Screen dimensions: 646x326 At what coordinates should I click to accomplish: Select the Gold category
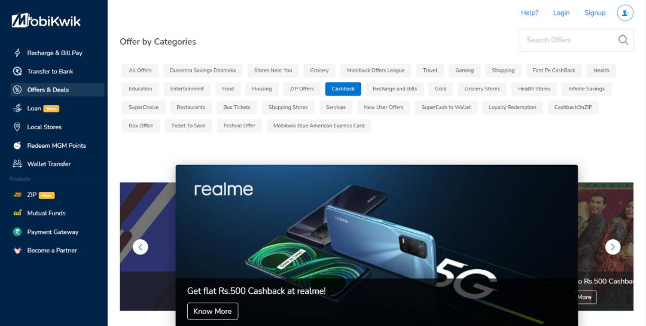440,89
